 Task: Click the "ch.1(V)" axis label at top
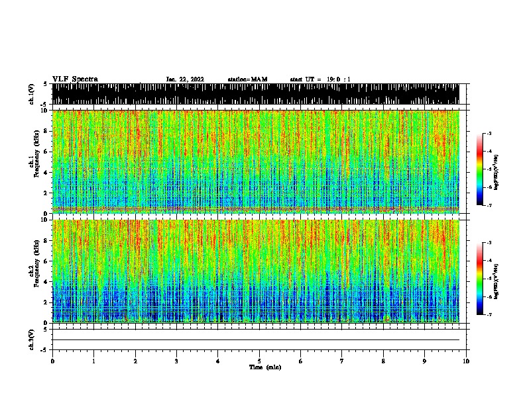point(32,94)
